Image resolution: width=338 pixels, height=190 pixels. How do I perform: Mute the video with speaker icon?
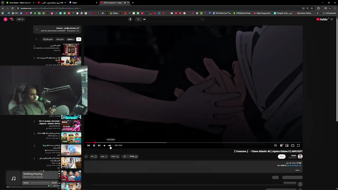(x=104, y=145)
